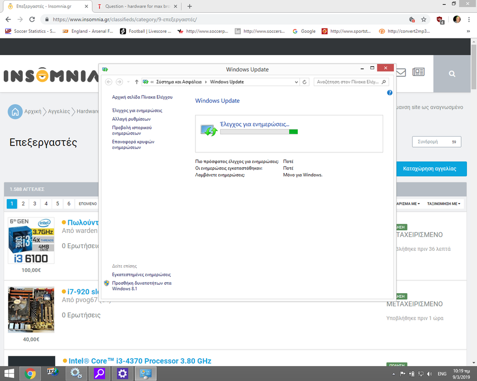The image size is (477, 381).
Task: Click Σύστημα και Ασφάλεια breadcrumb
Action: [x=179, y=81]
